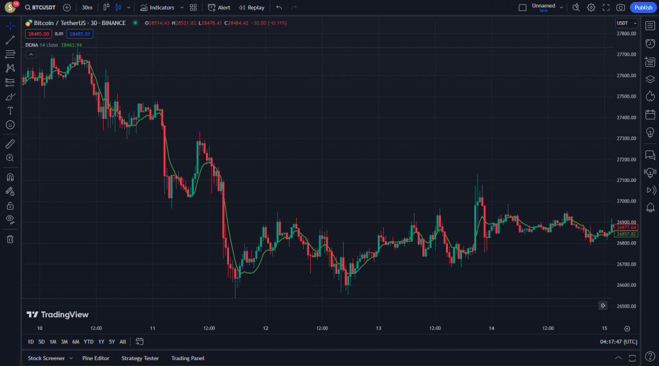
Task: Toggle stay in drawing mode
Action: [x=10, y=192]
